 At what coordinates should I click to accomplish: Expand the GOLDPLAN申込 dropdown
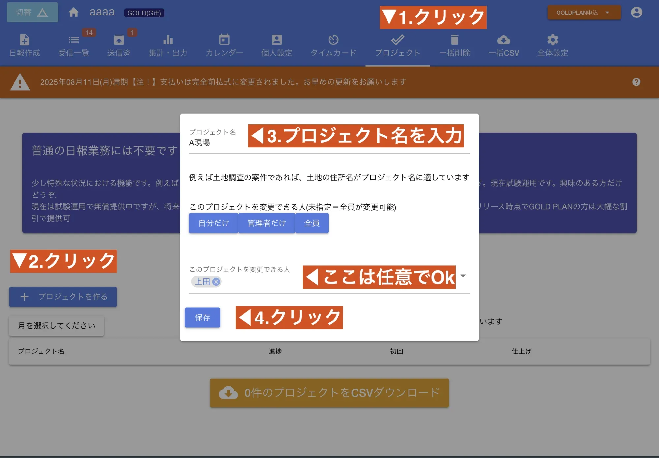(584, 13)
